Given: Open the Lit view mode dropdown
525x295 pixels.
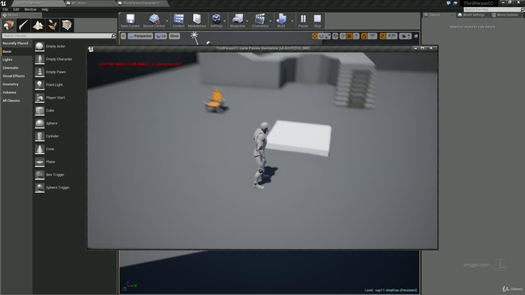Looking at the screenshot, I should tap(161, 36).
